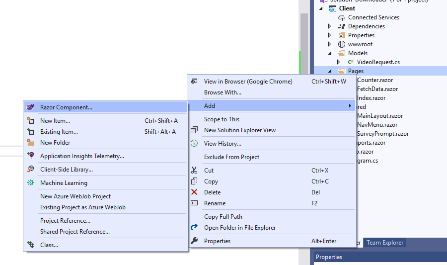The height and width of the screenshot is (265, 447).
Task: Click the Pages folder icon
Action: coord(342,71)
